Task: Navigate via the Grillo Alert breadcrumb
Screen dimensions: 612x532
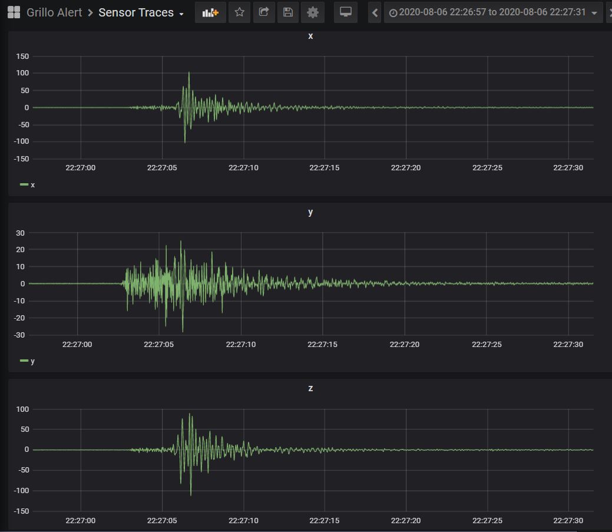Action: click(55, 12)
